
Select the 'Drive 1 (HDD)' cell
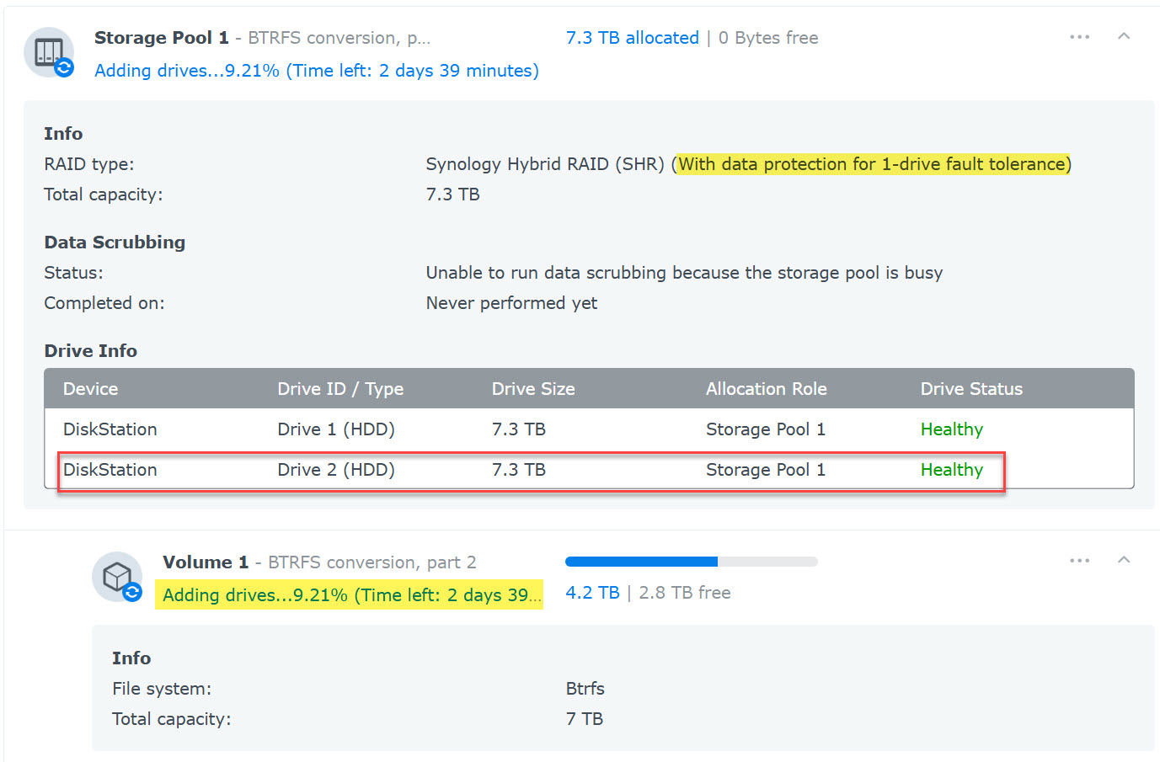tap(336, 429)
